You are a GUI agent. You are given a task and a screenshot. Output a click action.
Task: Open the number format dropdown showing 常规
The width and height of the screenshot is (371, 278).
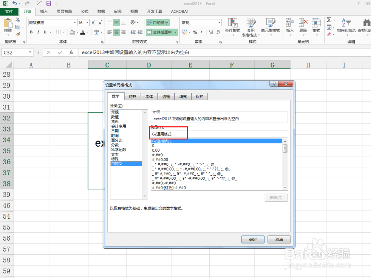click(220, 23)
